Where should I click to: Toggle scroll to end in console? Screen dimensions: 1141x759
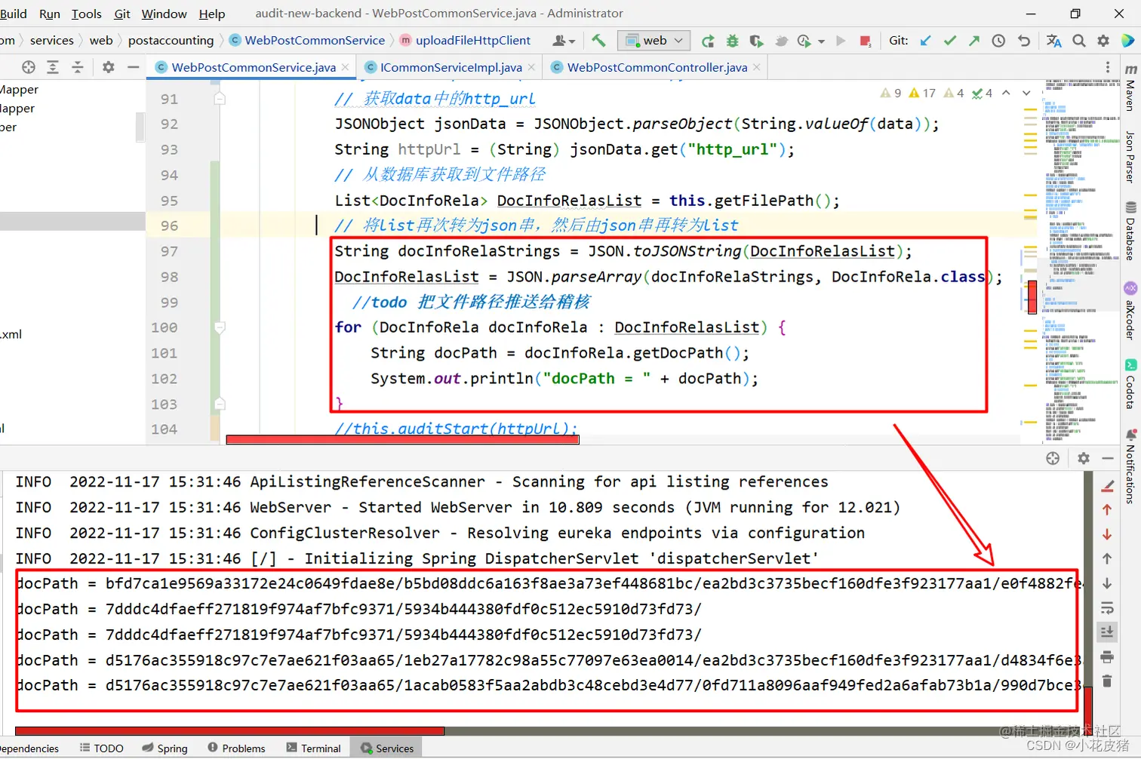pos(1107,631)
